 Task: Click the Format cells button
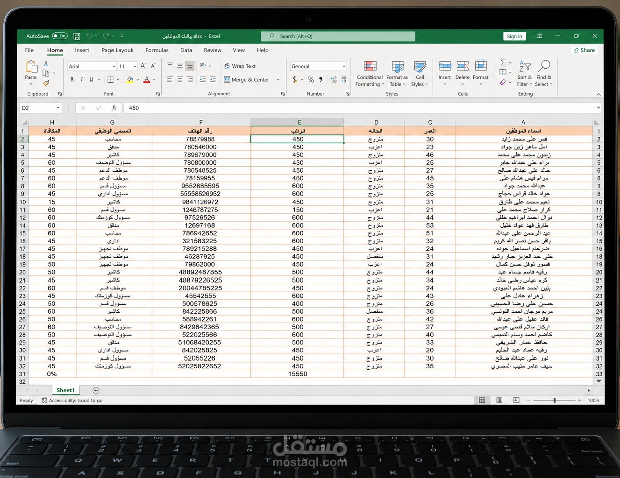(x=481, y=73)
